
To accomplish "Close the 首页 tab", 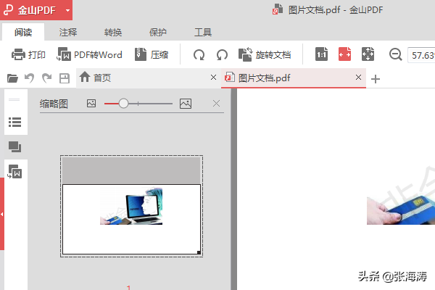I will tap(213, 77).
